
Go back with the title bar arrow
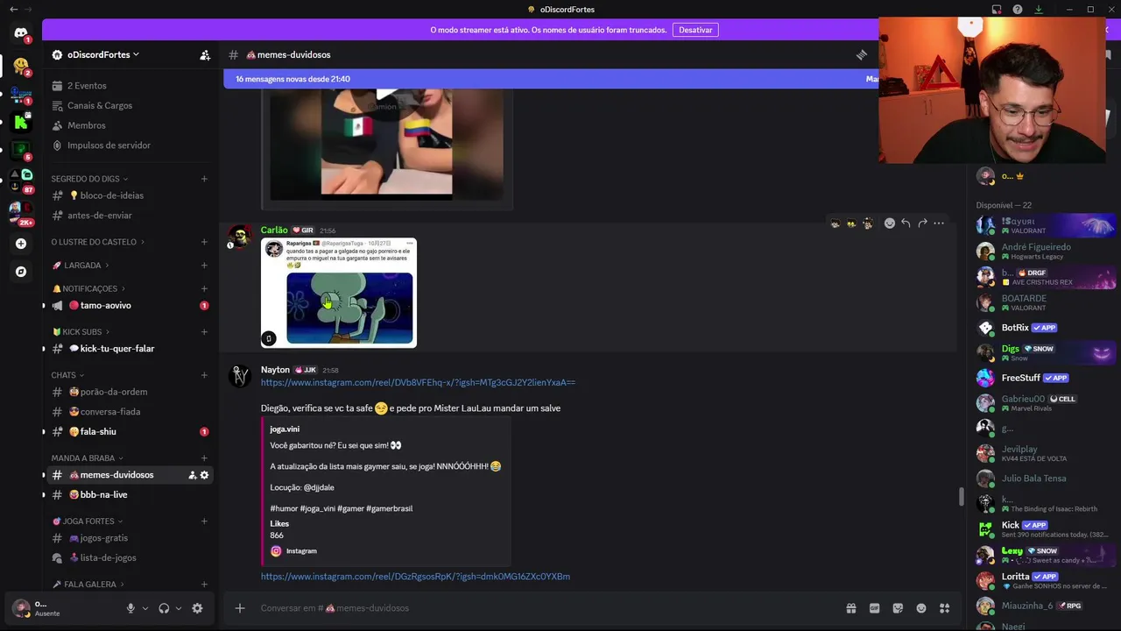point(13,10)
